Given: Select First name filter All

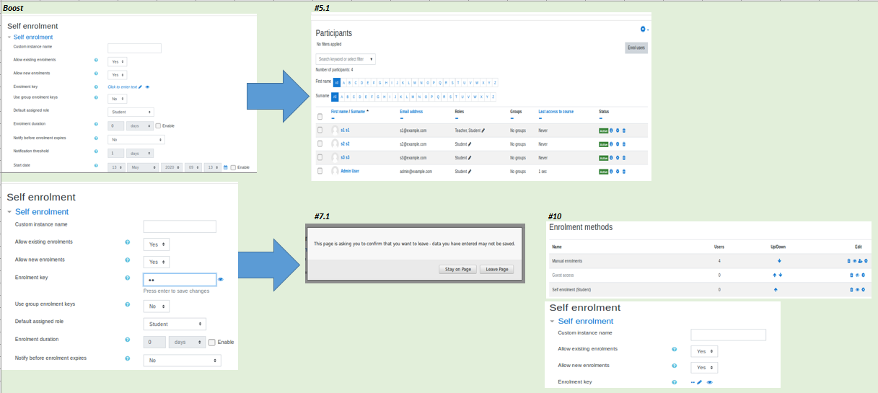Looking at the screenshot, I should click(x=336, y=82).
